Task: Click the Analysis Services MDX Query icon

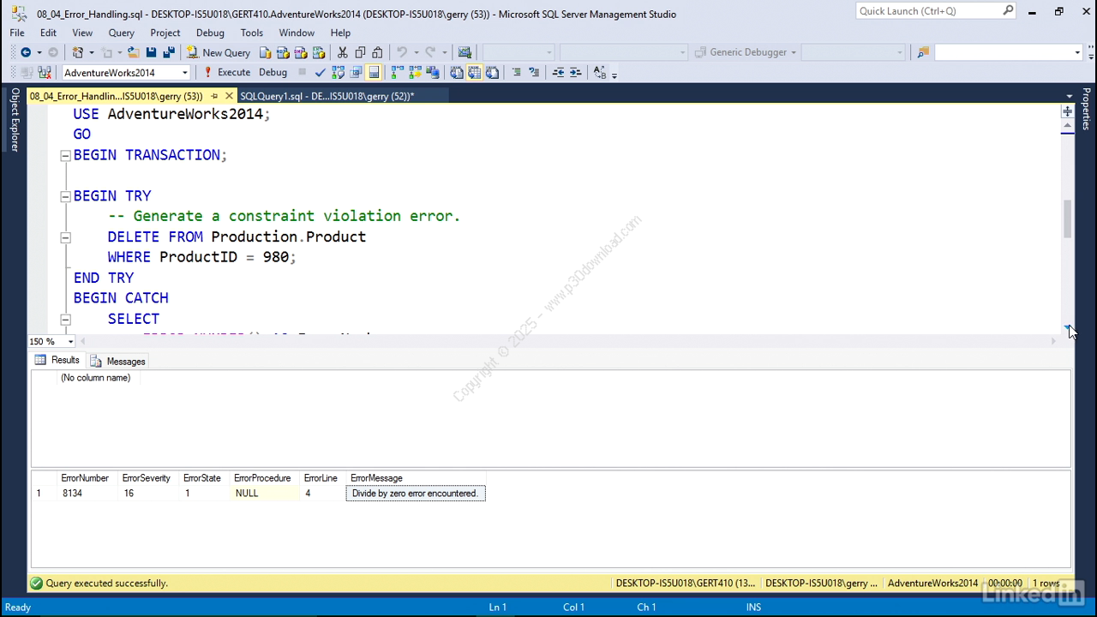Action: coord(283,52)
